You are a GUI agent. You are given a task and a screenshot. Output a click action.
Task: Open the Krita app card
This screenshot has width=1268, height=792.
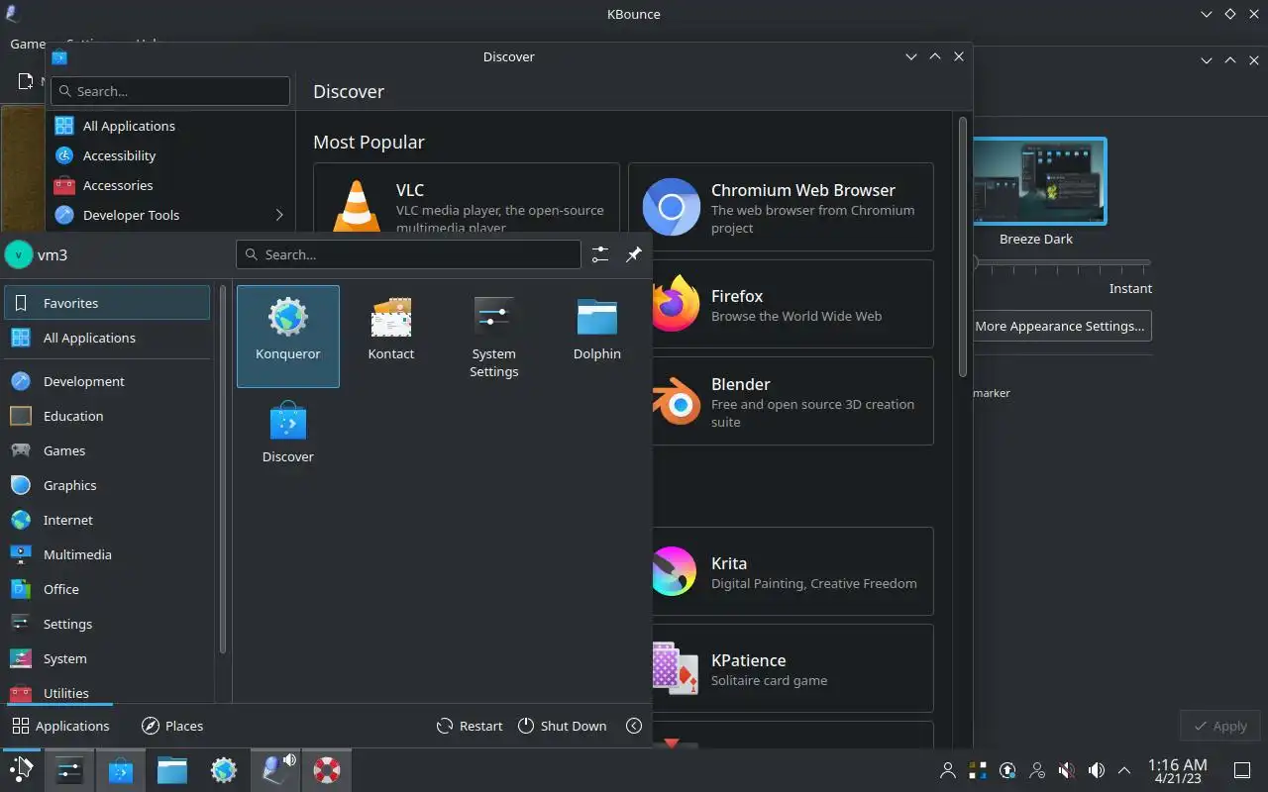click(792, 571)
